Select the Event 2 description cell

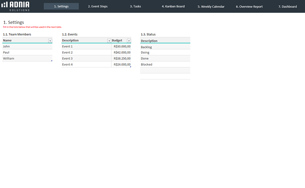coord(86,53)
